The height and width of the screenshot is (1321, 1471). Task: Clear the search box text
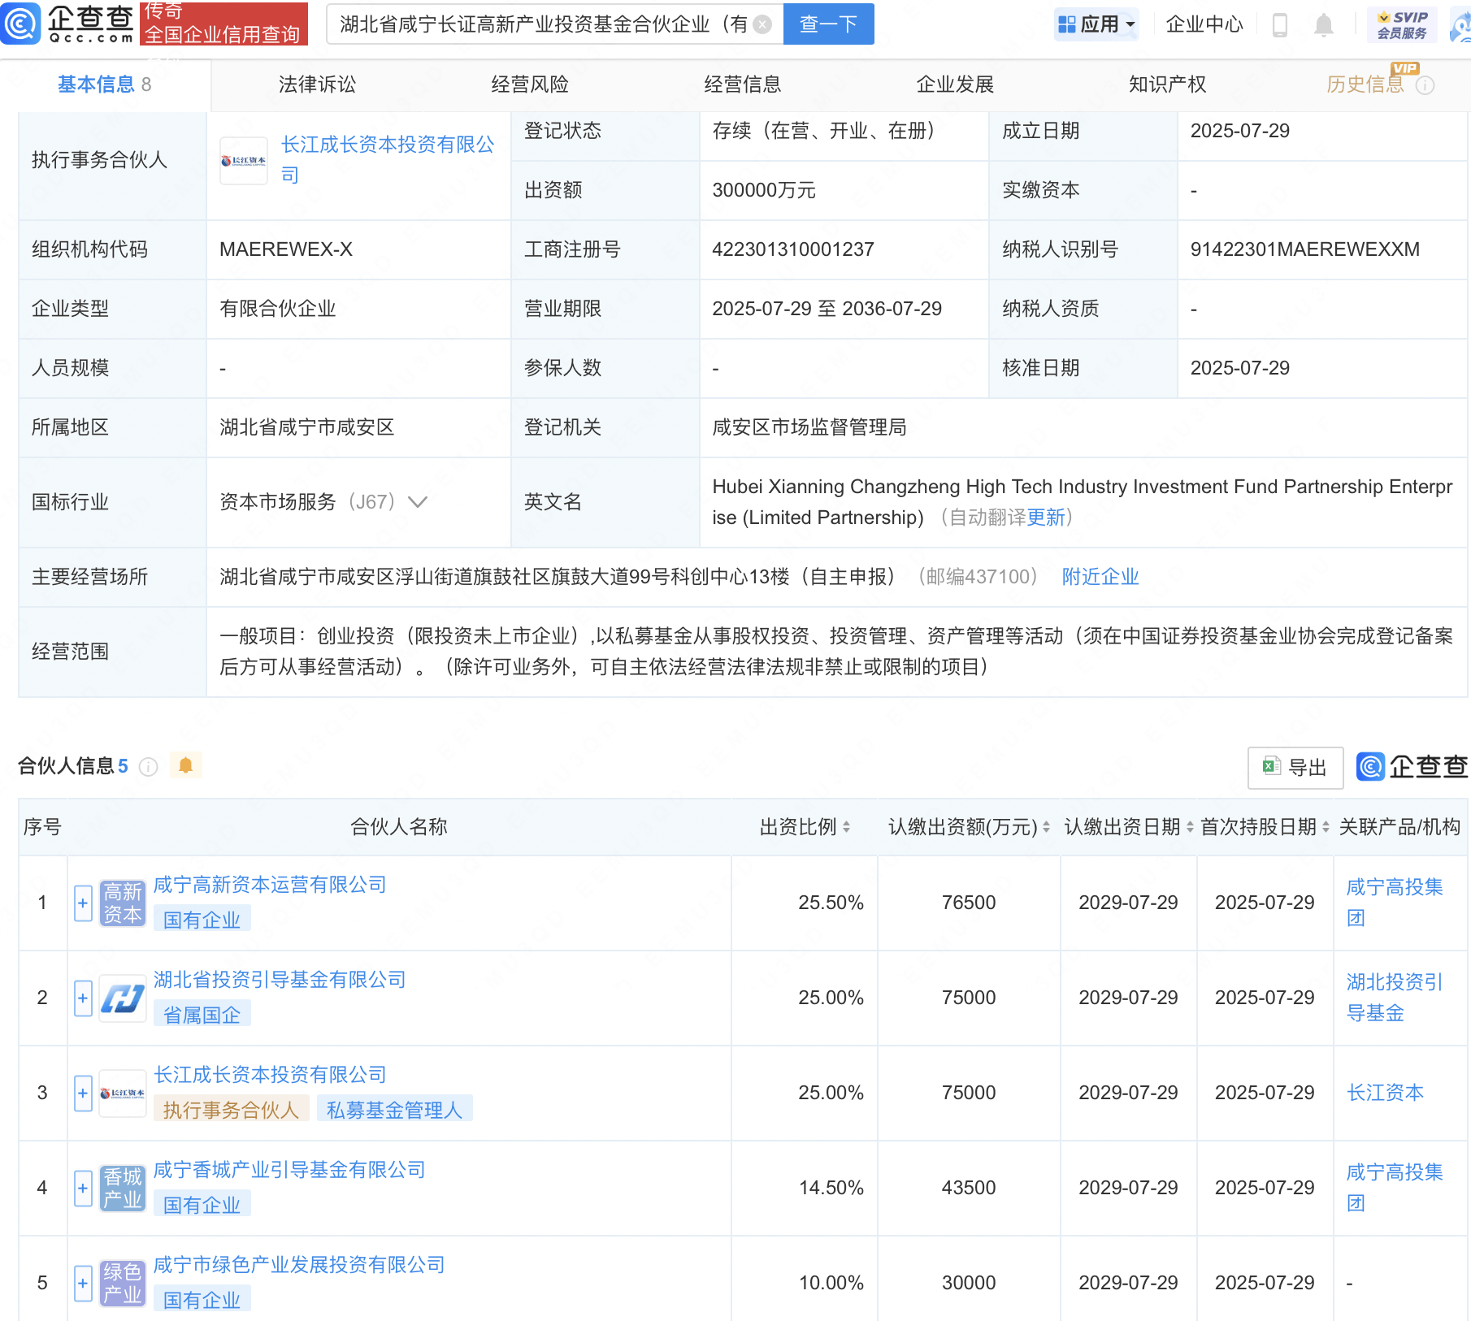click(x=762, y=24)
